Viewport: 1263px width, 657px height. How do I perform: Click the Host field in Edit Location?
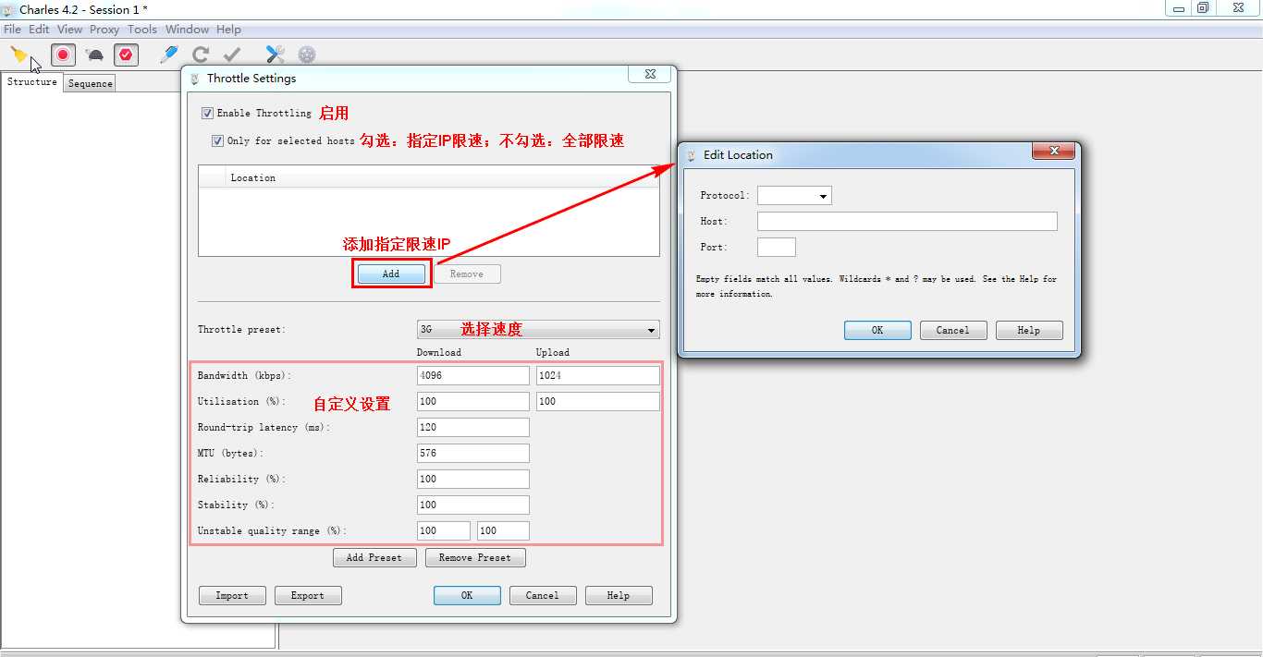(x=907, y=222)
